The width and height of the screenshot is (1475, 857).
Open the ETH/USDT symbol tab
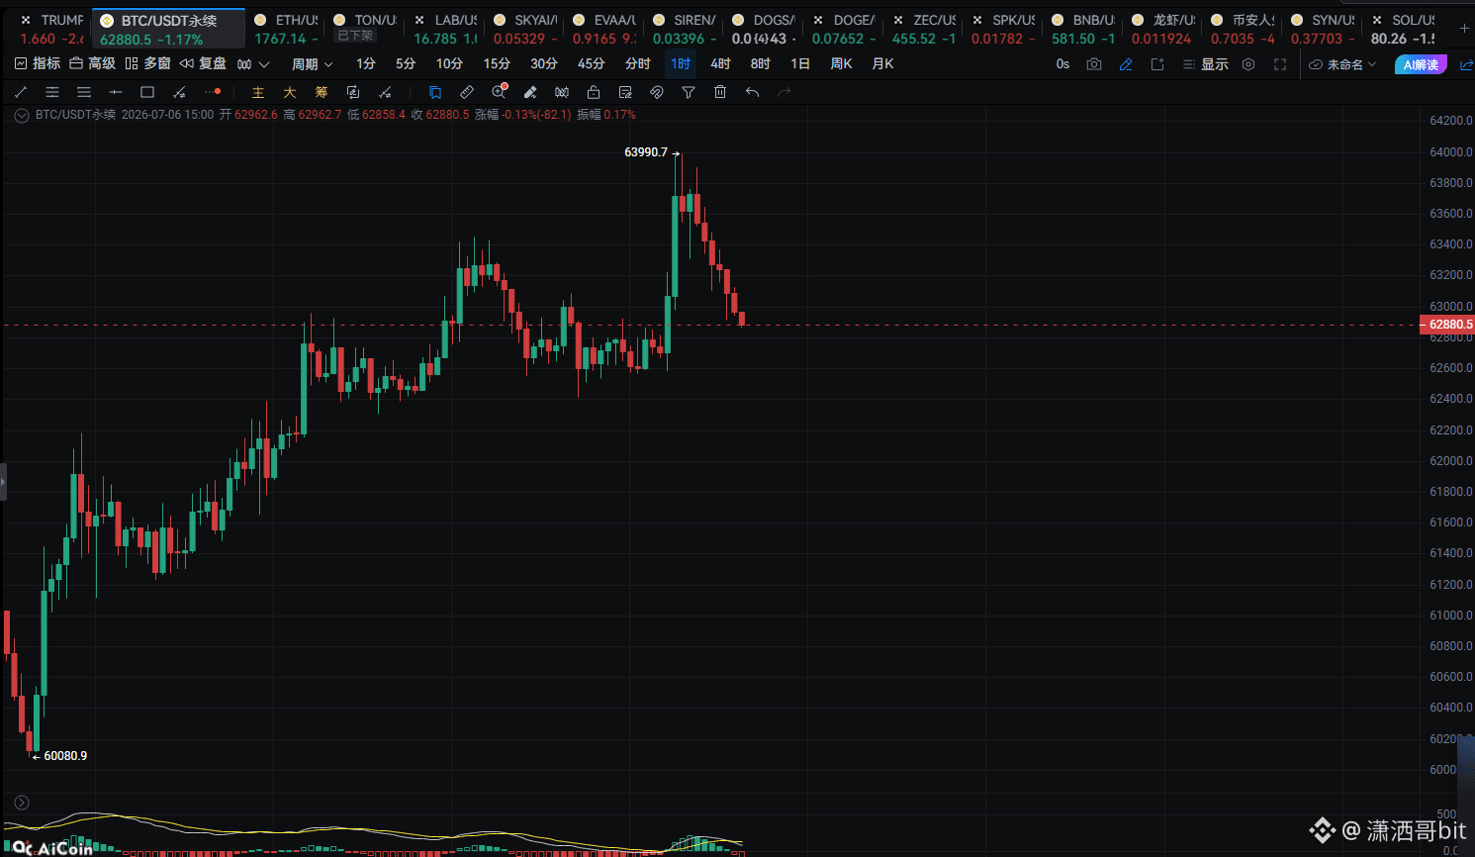(x=286, y=29)
